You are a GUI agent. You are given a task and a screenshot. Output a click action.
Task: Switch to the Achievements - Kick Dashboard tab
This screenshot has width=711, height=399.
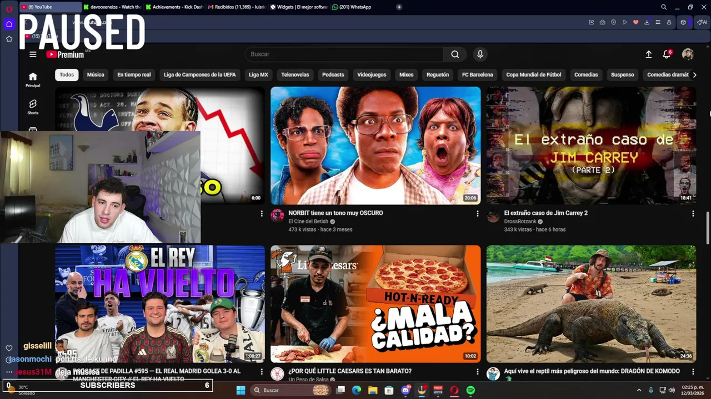click(174, 7)
